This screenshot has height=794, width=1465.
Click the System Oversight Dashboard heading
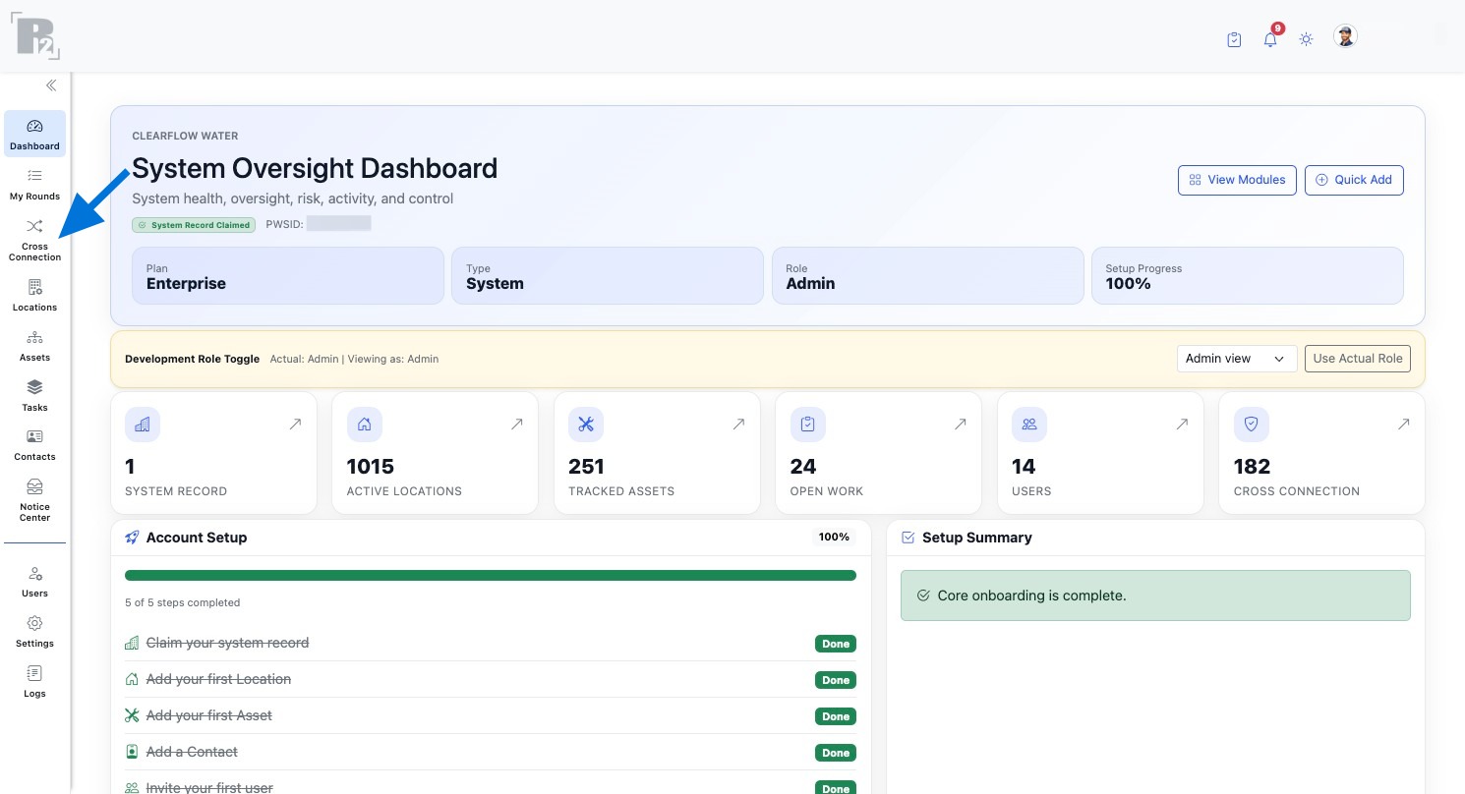pos(315,168)
